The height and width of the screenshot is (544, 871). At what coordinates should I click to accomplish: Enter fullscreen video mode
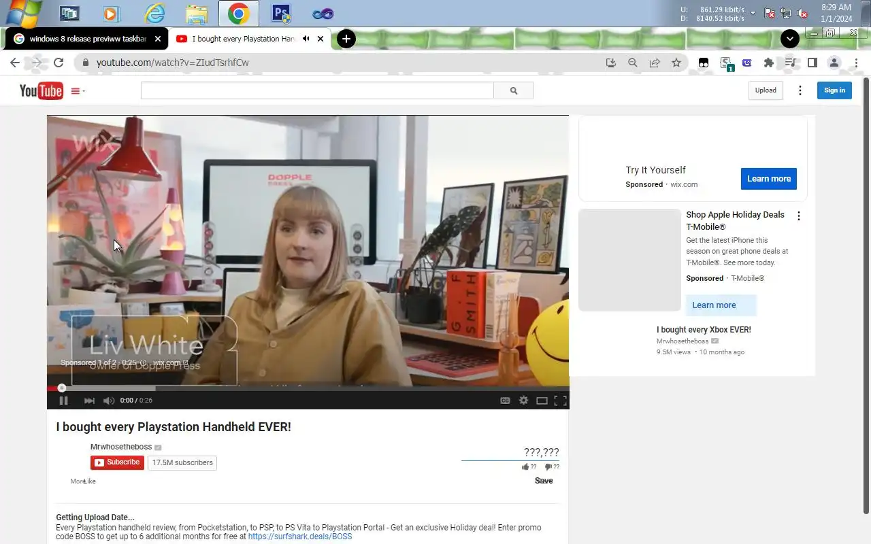[560, 401]
